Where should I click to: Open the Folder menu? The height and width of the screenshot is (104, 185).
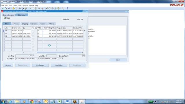pos(15,5)
